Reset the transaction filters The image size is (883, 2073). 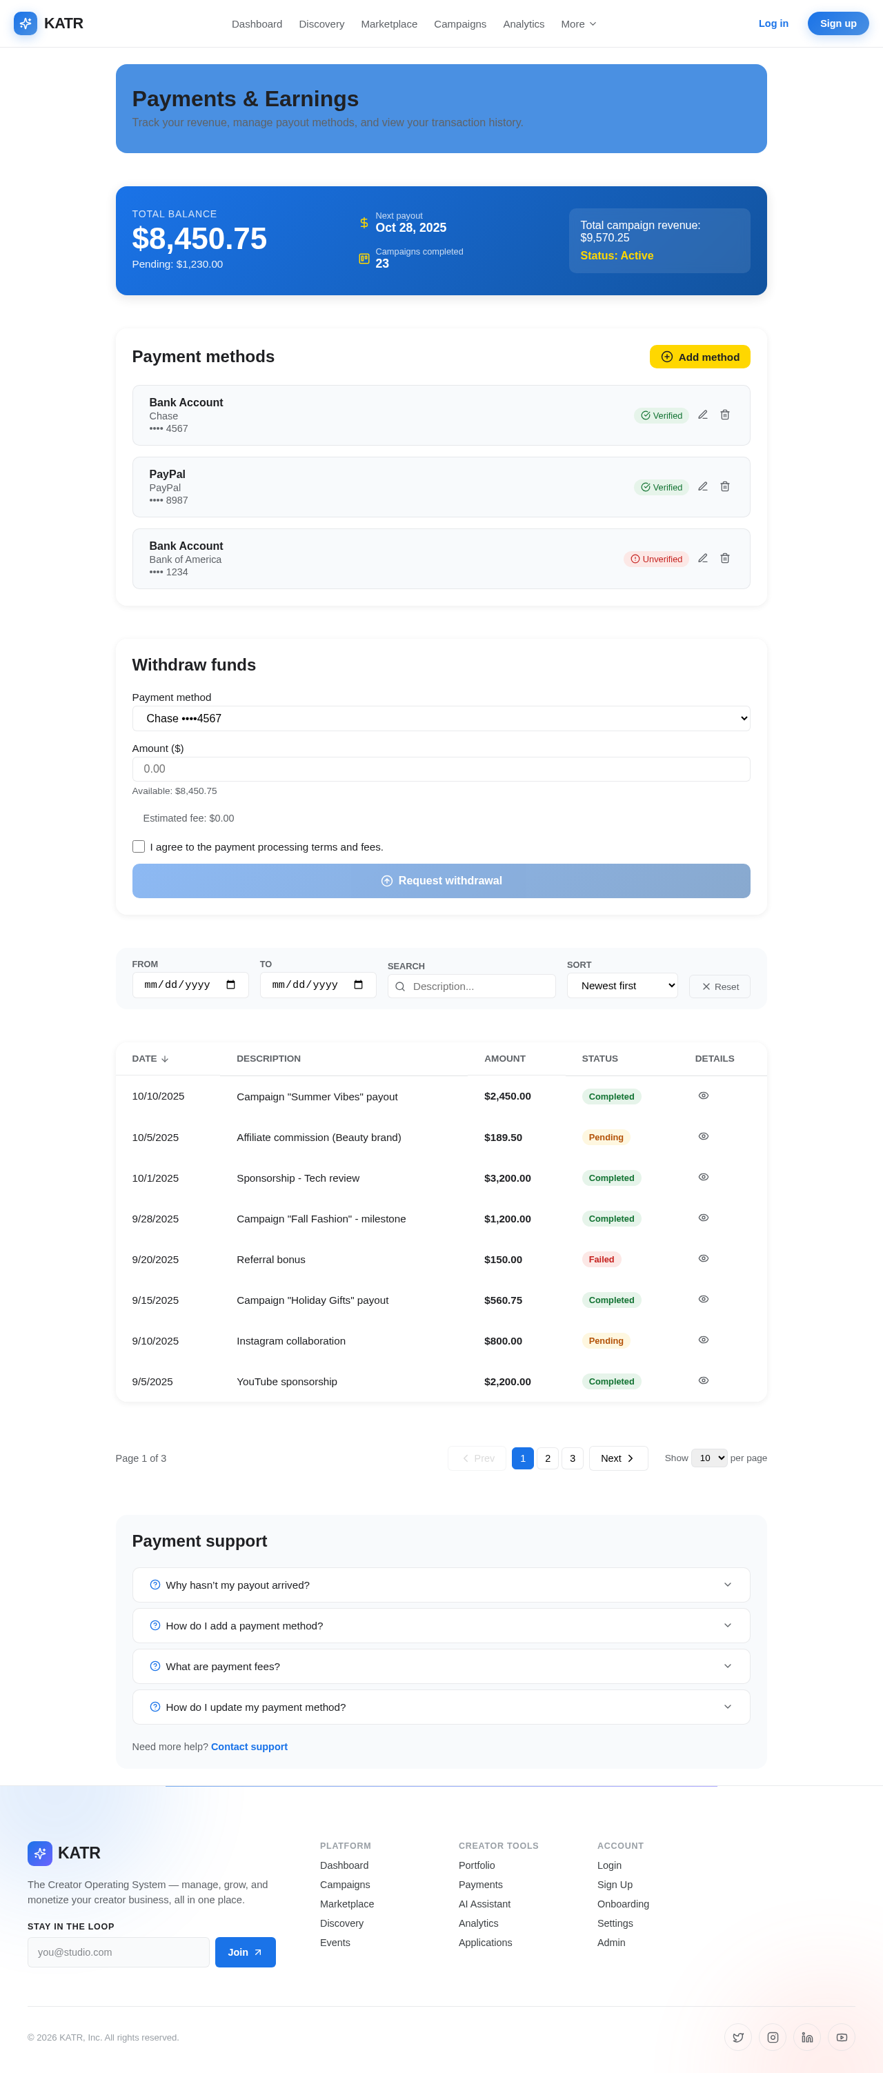point(719,986)
